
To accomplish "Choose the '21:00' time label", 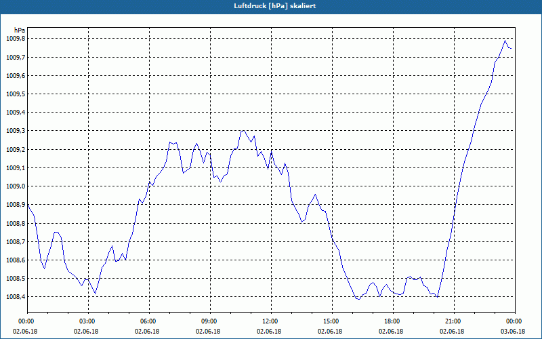I will pos(452,321).
